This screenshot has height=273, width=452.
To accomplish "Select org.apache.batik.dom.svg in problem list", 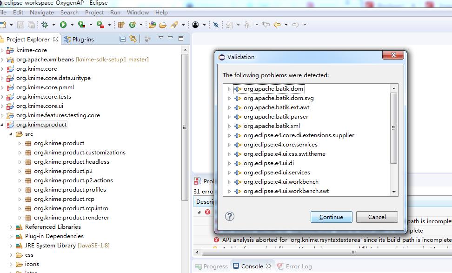I will click(279, 98).
